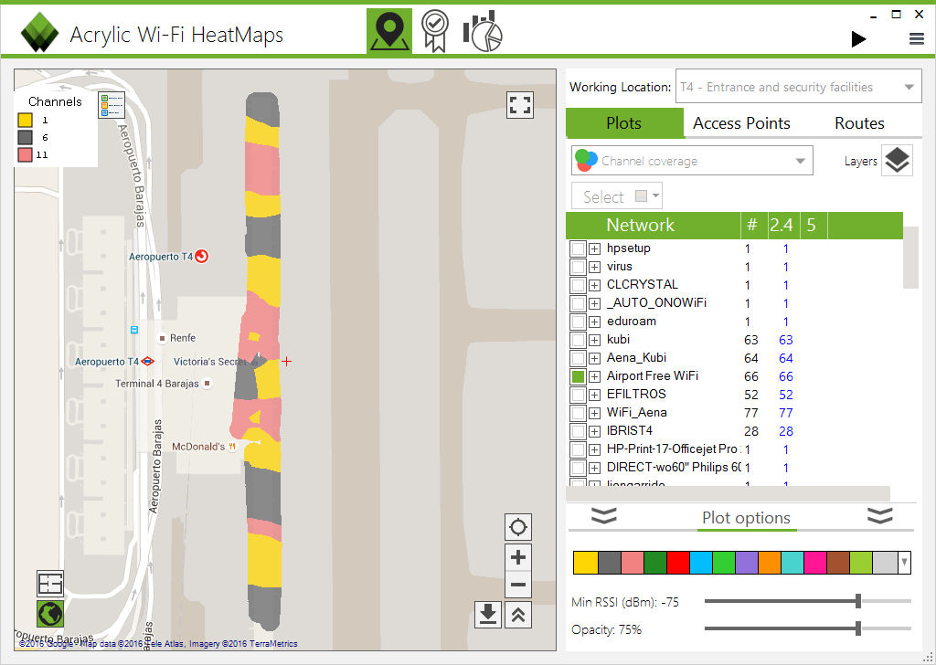This screenshot has height=665, width=936.
Task: Zoom out on the map
Action: (x=518, y=585)
